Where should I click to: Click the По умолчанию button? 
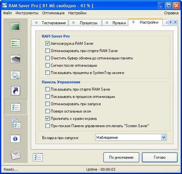[x=121, y=157]
